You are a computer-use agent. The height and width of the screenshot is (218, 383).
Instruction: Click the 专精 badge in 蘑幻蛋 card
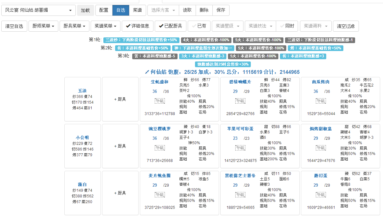tap(321, 195)
